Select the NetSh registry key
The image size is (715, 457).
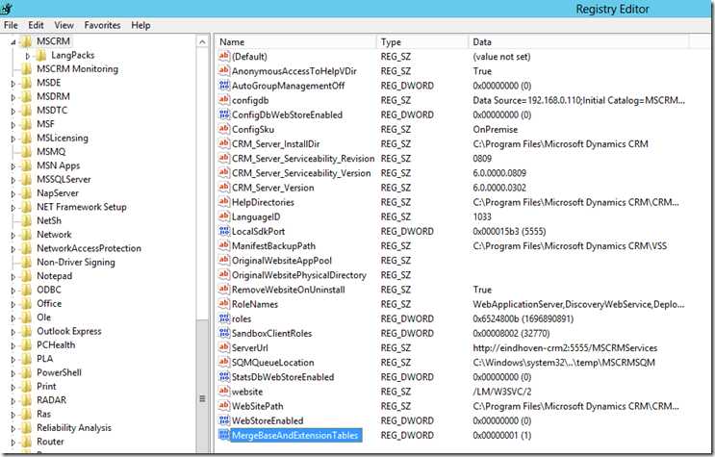click(x=49, y=220)
